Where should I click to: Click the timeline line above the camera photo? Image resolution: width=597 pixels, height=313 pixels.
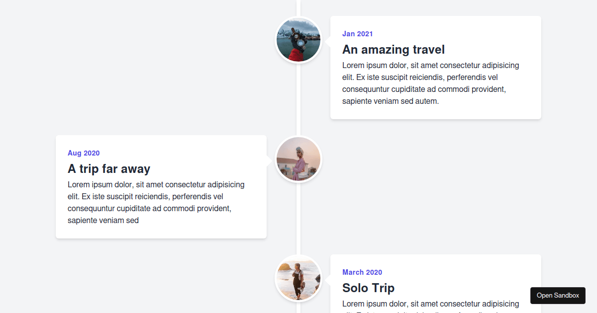pyautogui.click(x=298, y=7)
